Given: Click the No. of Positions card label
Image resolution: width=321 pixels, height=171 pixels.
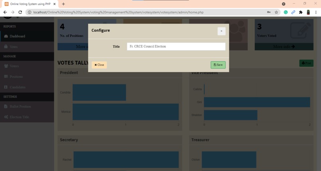Looking at the screenshot, I should pyautogui.click(x=71, y=36).
